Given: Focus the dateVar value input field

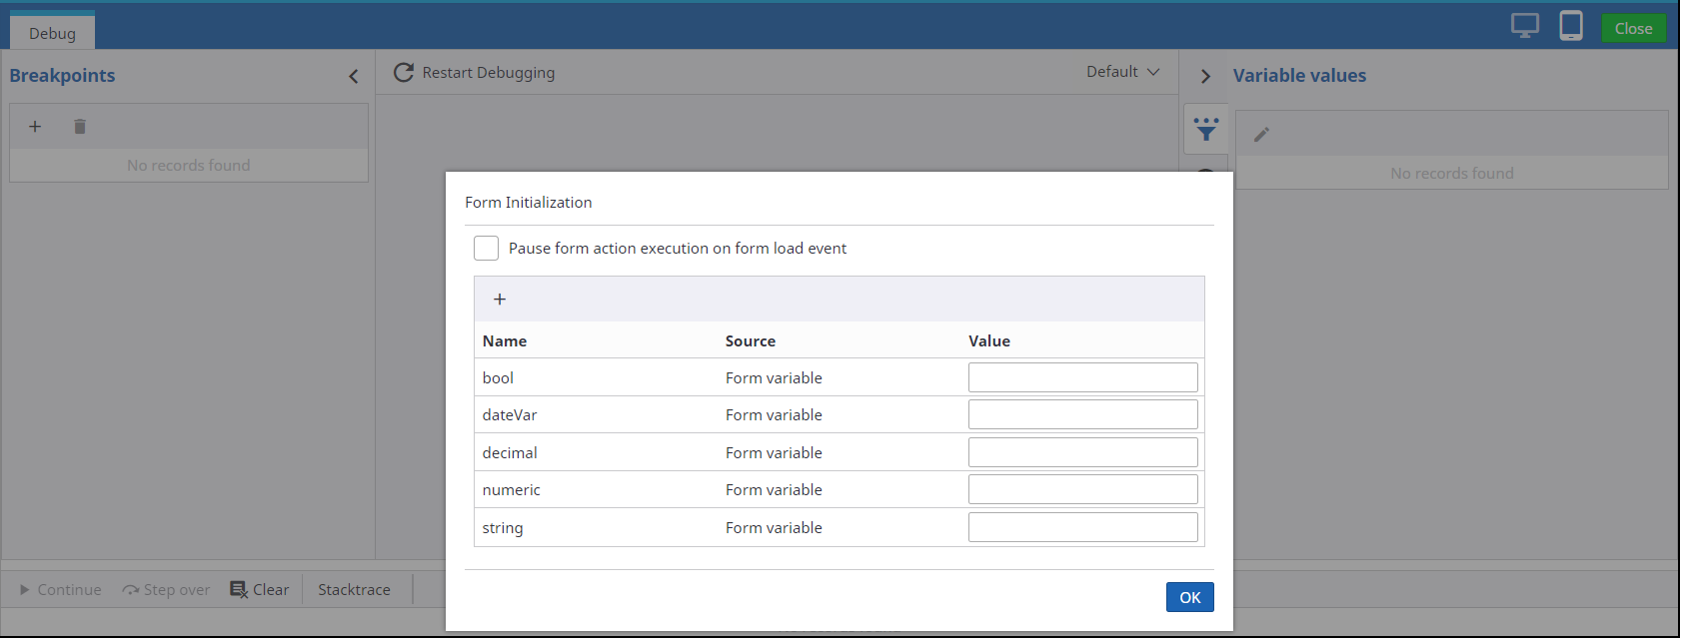Looking at the screenshot, I should [1082, 414].
